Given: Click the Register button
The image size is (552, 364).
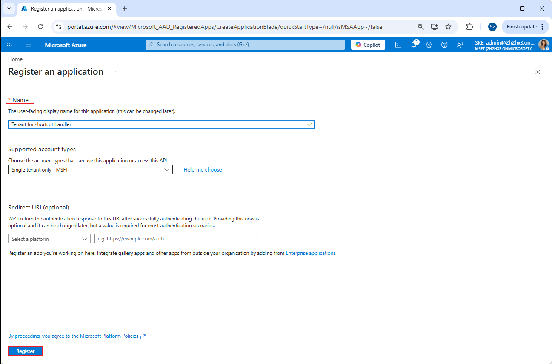Looking at the screenshot, I should pyautogui.click(x=26, y=351).
